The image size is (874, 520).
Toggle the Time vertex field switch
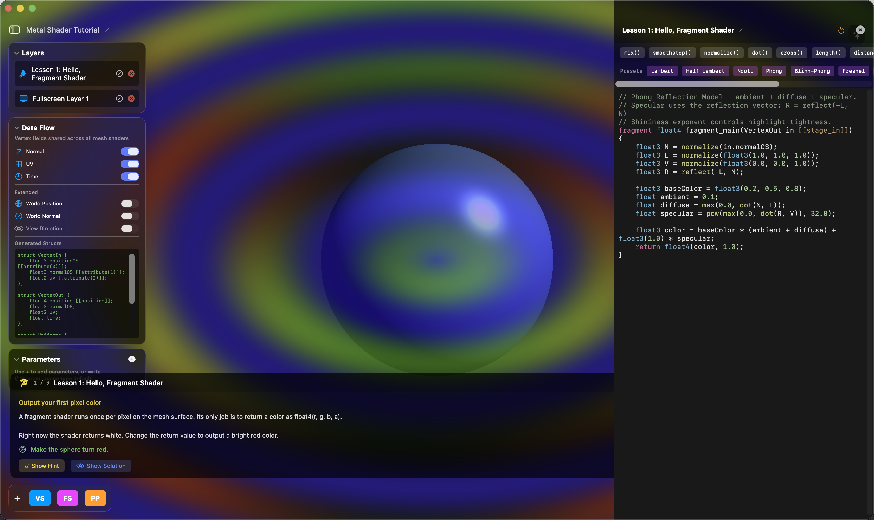pos(130,177)
